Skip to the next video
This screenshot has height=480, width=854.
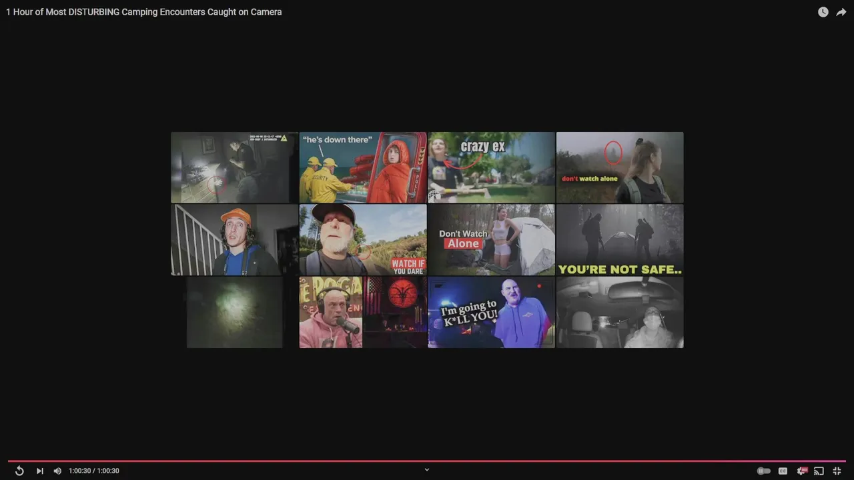click(39, 471)
